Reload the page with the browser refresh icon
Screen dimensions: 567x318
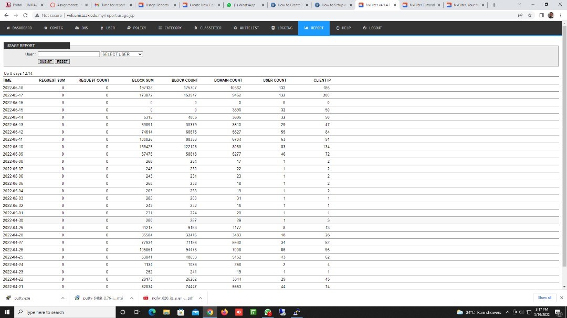[25, 15]
